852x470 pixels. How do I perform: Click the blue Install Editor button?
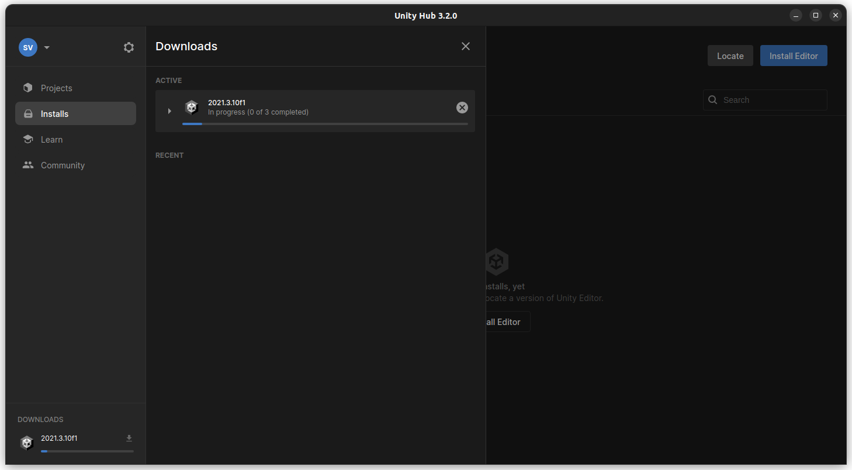[794, 56]
